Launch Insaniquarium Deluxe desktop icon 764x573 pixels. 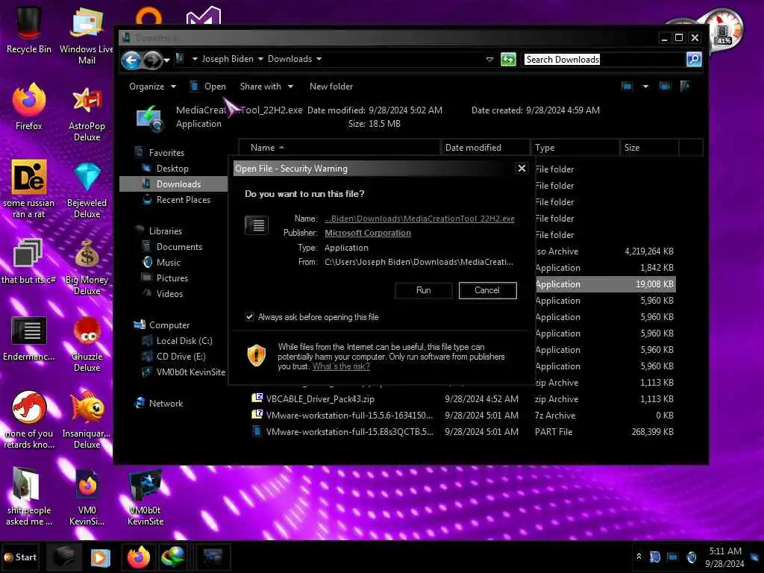pyautogui.click(x=87, y=419)
